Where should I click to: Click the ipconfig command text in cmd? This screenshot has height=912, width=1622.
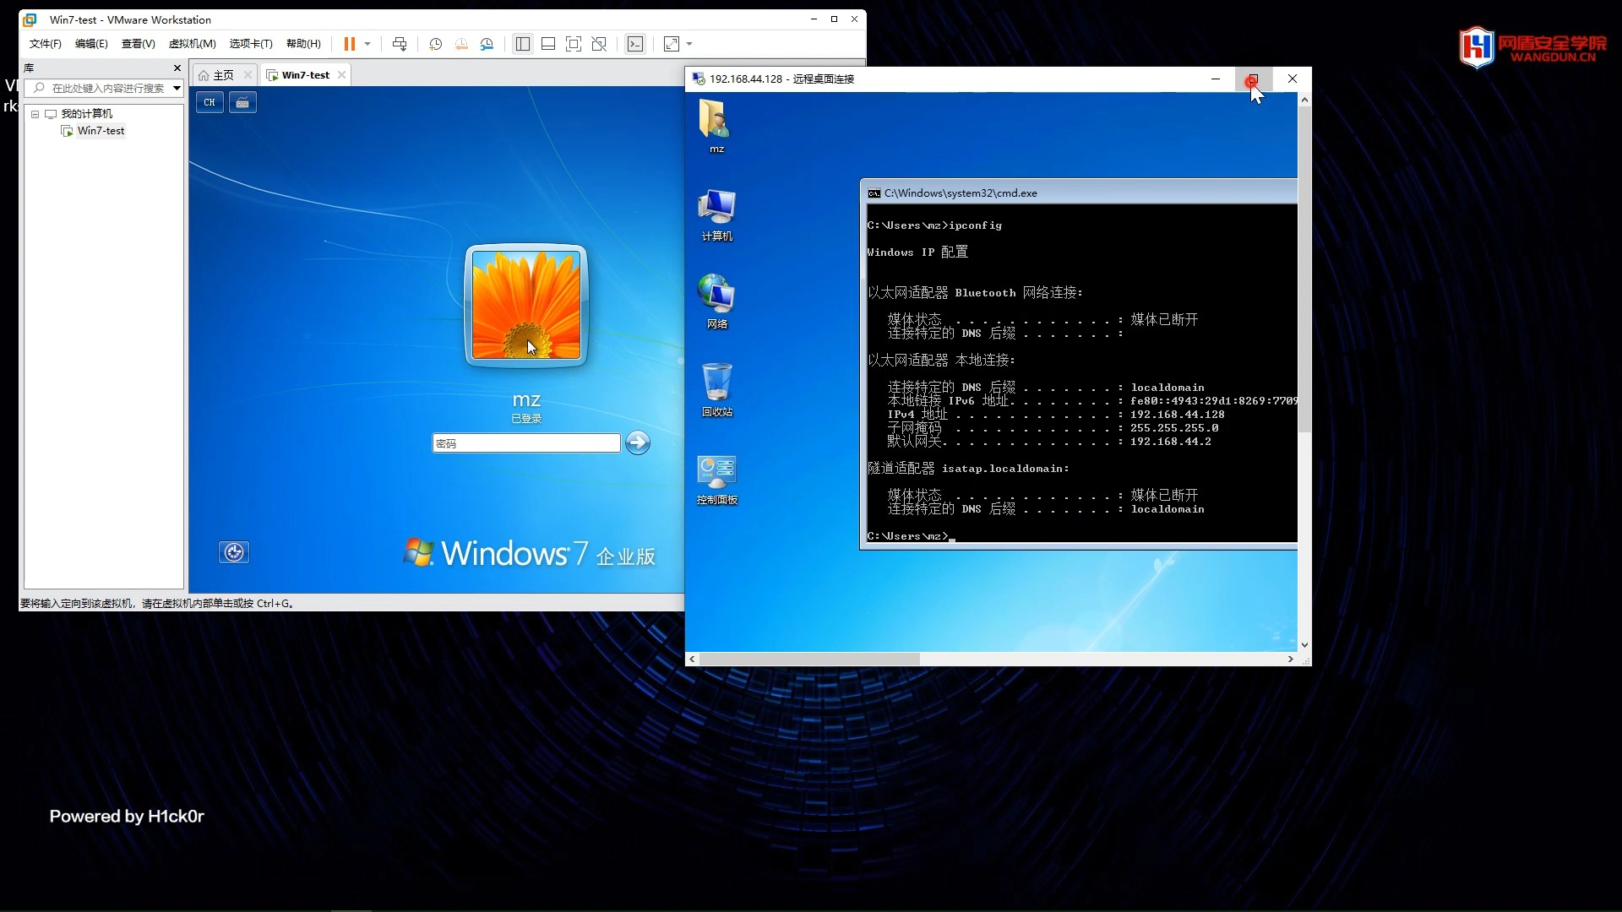pyautogui.click(x=975, y=225)
